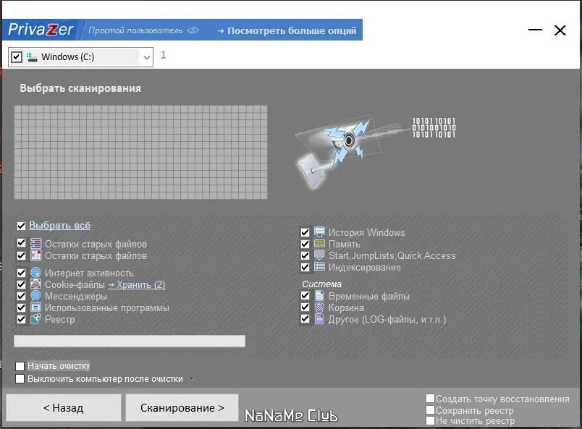582x429 pixels.
Task: Close the PrivaZer window
Action: (560, 30)
